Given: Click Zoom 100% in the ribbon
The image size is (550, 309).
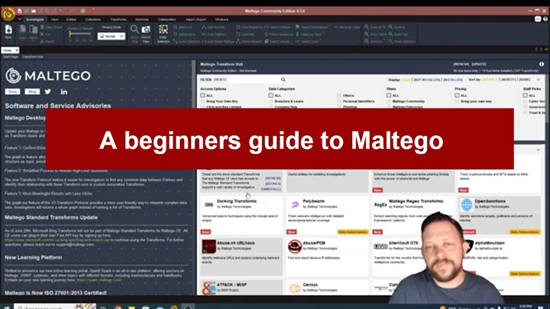Looking at the screenshot, I should click(x=375, y=34).
